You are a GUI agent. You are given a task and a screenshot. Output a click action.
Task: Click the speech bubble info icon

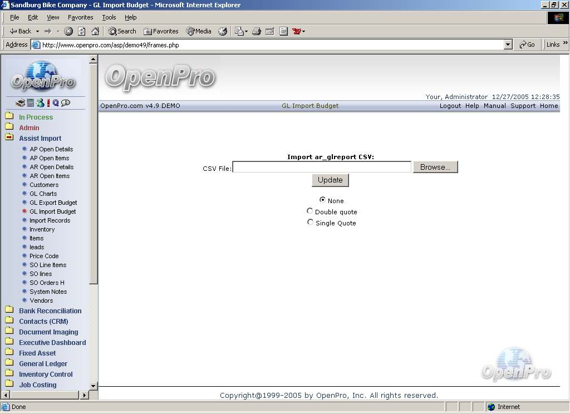point(66,103)
